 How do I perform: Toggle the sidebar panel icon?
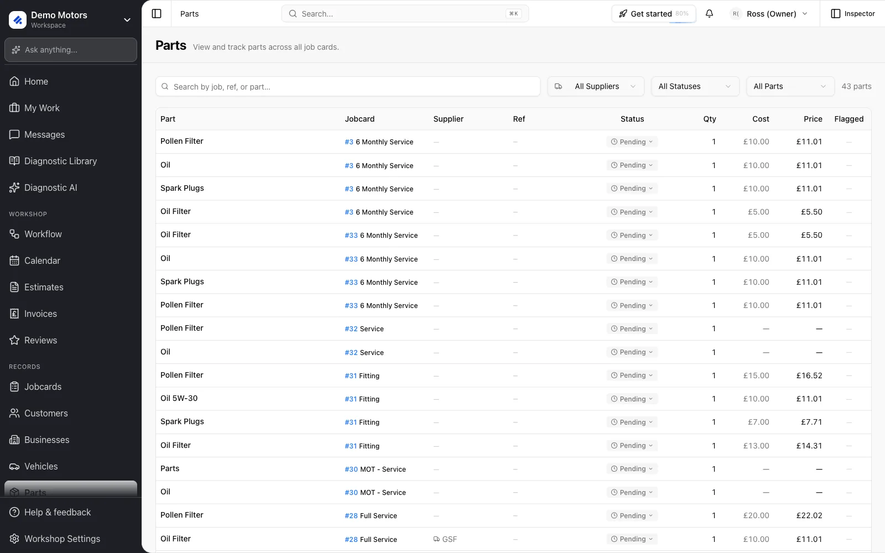[x=157, y=14]
